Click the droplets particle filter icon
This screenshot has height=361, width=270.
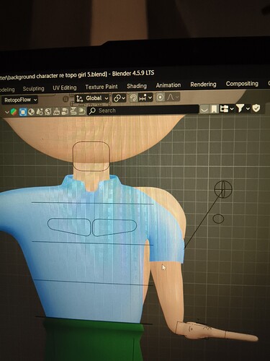point(40,112)
